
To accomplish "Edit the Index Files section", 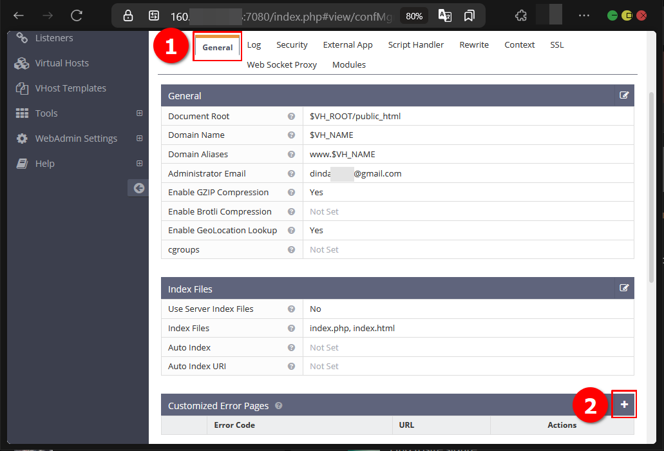I will pos(624,288).
